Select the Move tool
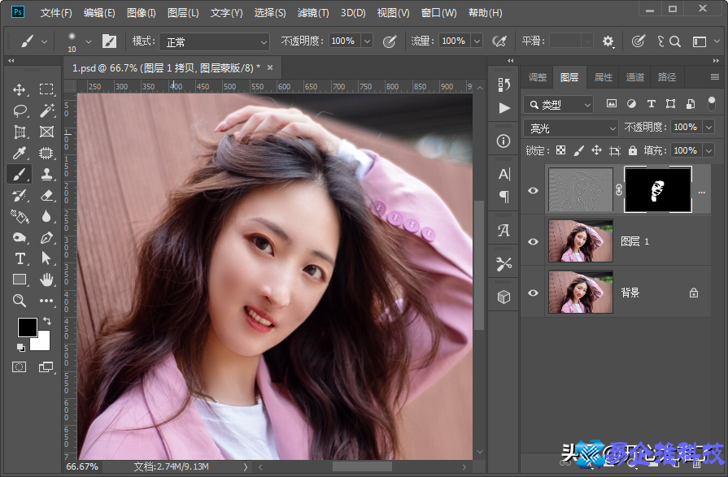 (20, 89)
